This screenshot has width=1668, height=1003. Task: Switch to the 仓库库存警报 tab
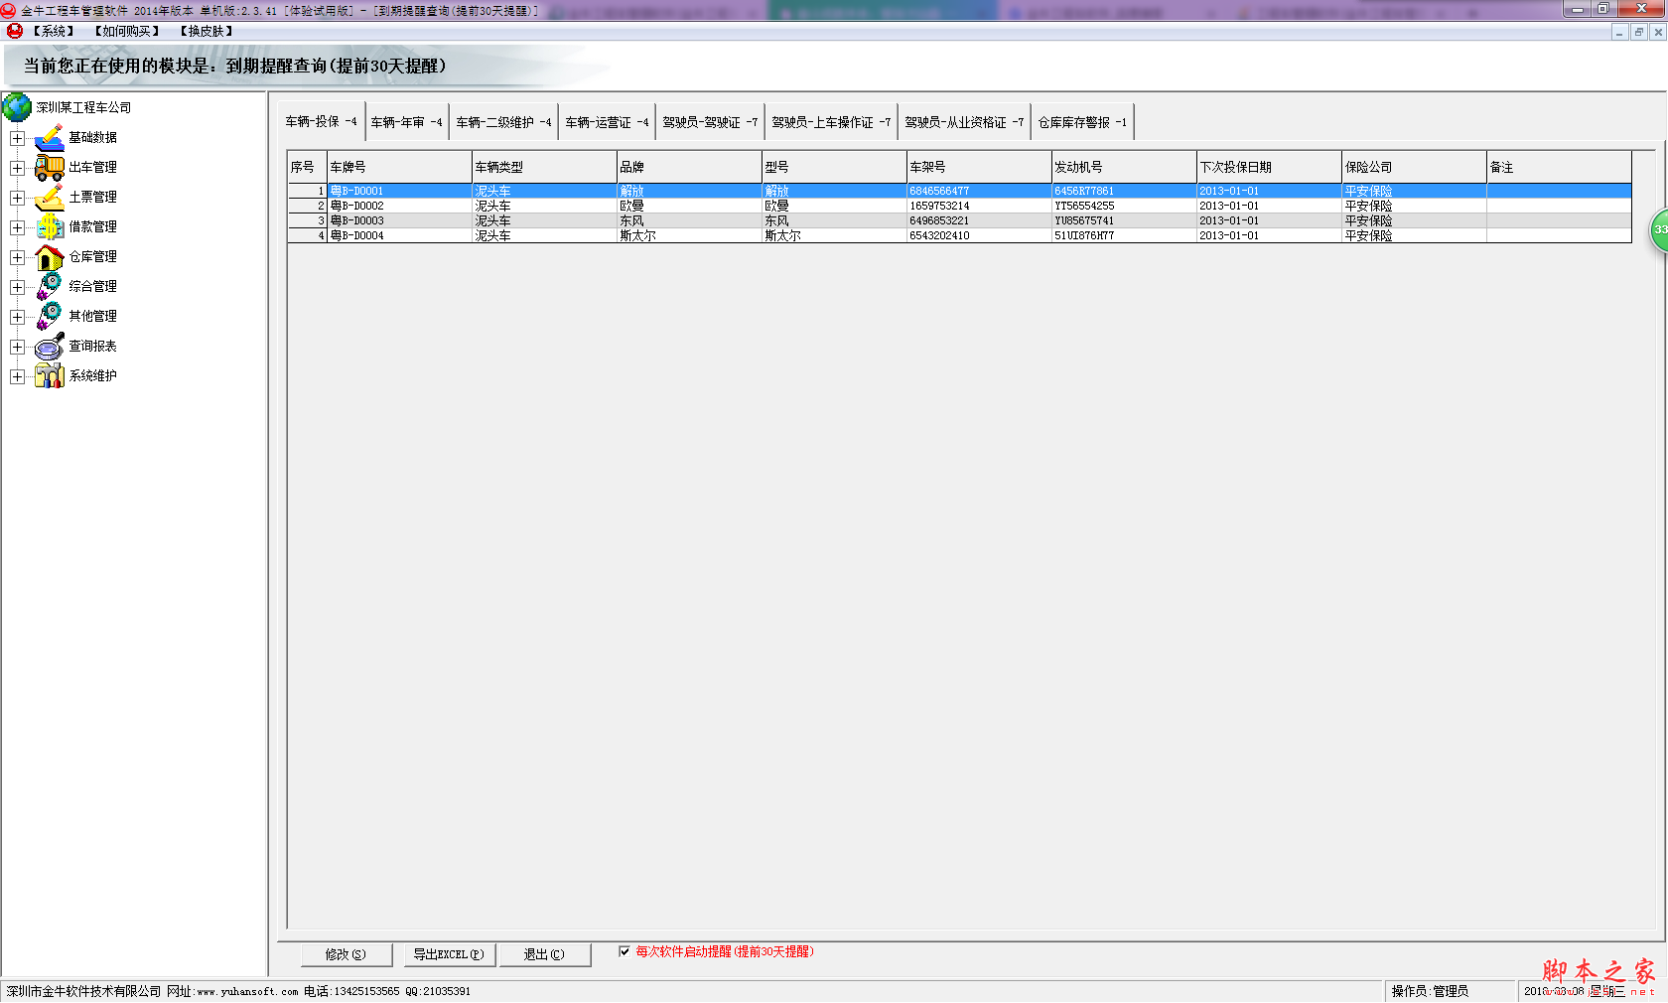coord(1082,122)
